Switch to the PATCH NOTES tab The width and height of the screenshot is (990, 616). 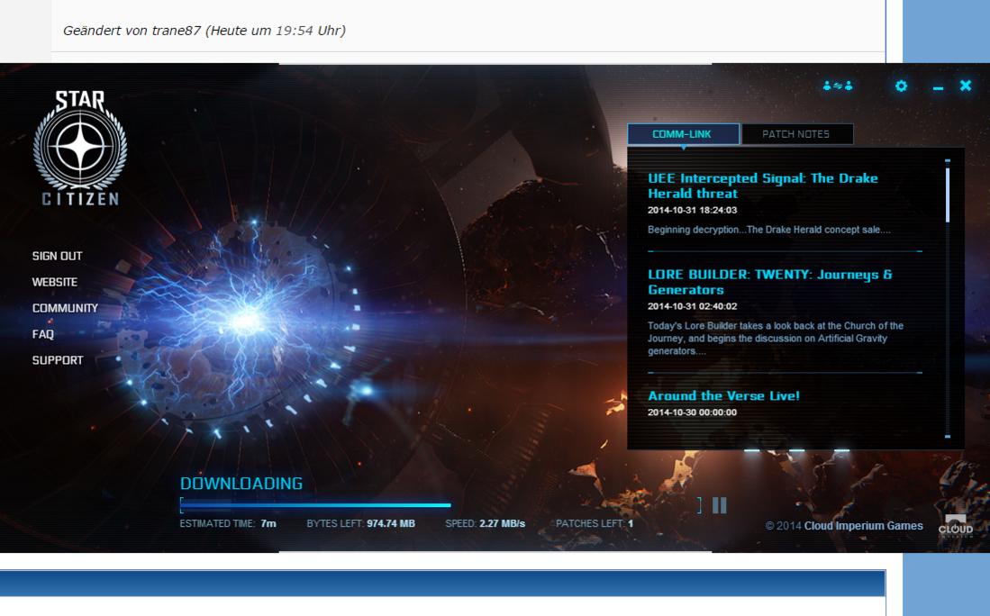797,134
